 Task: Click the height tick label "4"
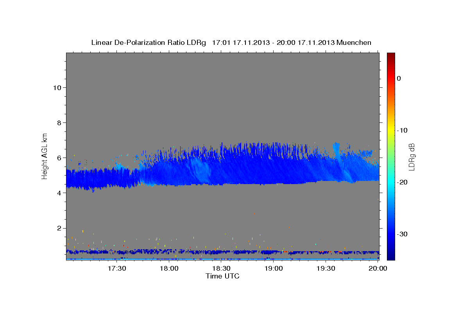[59, 193]
